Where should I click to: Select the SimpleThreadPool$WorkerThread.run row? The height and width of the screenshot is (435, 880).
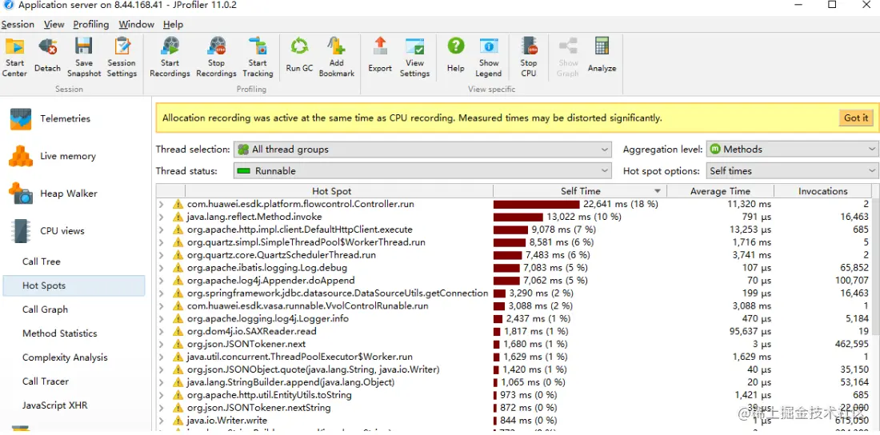(x=514, y=242)
